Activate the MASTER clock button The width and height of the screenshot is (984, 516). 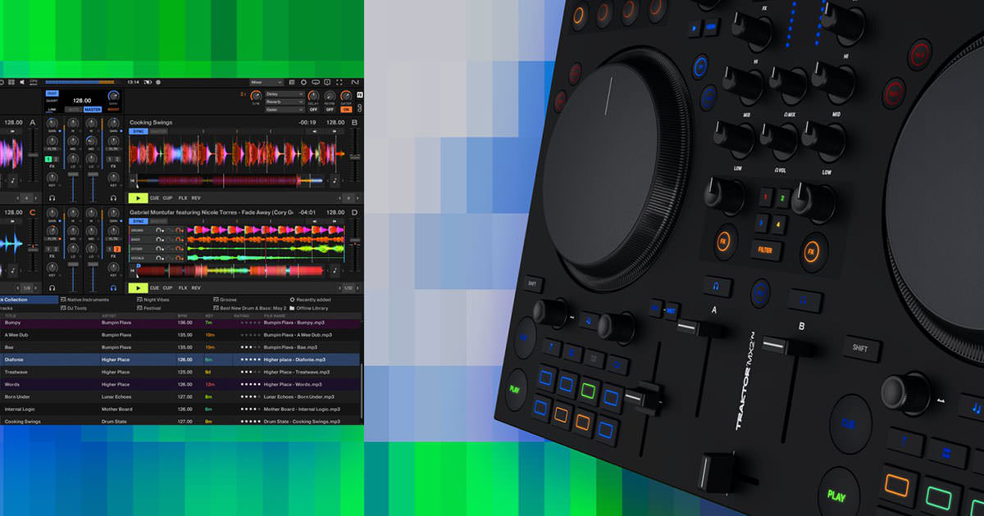(x=93, y=109)
